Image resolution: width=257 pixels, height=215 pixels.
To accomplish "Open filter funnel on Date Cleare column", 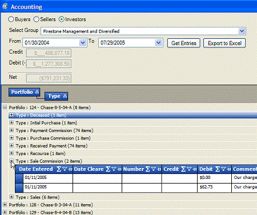I will (x=114, y=169).
